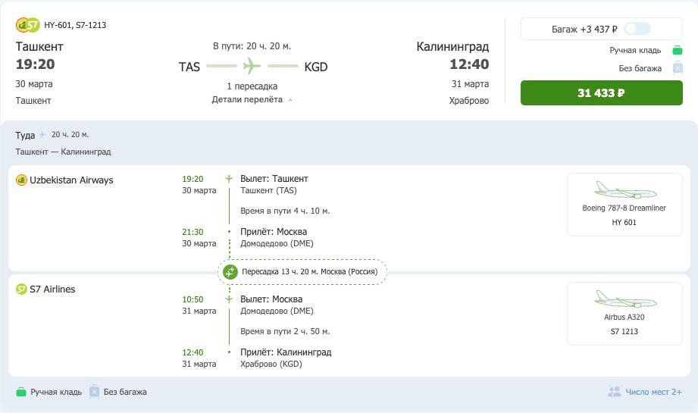Viewport: 698px width, 413px height.
Task: Click the Boeing 787-8 Dreamliner aircraft thumbnail
Action: pos(624,190)
